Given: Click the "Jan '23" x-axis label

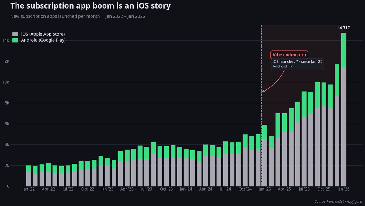Looking at the screenshot, I should point(107,189).
